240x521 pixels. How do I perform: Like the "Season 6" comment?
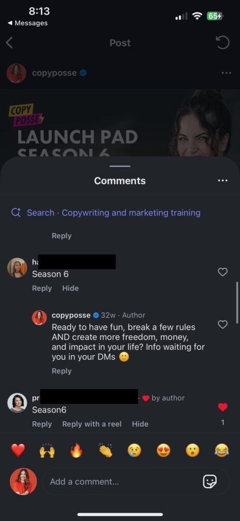pos(222,272)
